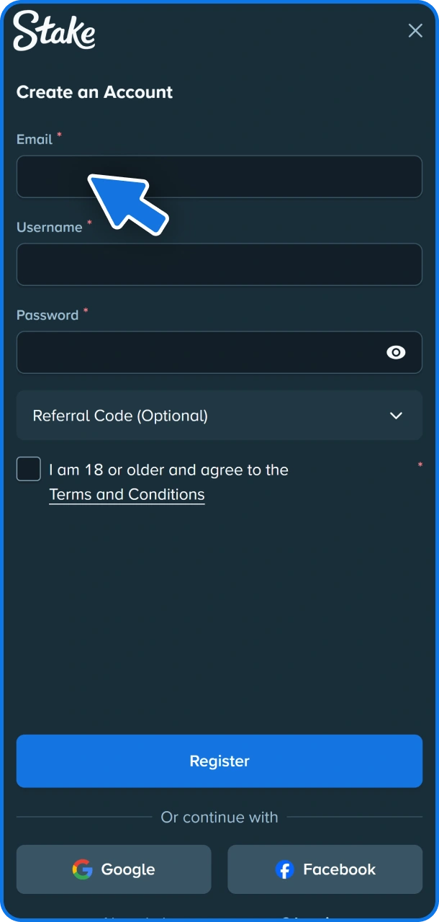Tick the 18 or older agreement checkbox
Screen dimensions: 439x922
[x=29, y=469]
